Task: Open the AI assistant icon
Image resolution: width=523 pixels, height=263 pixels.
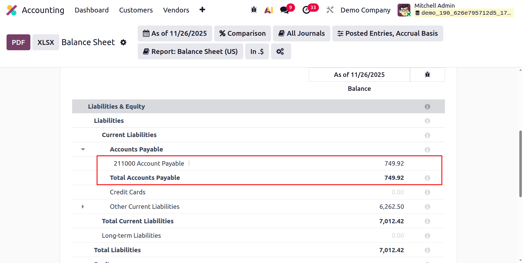Action: coord(269,10)
